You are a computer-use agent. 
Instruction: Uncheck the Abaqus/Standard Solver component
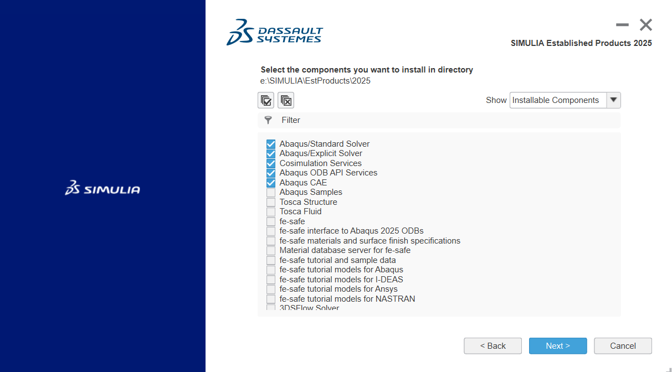270,143
